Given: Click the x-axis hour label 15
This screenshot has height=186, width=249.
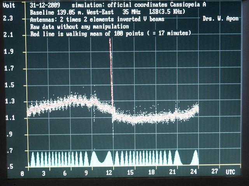Looking at the screenshot, I should pyautogui.click(x=130, y=172).
